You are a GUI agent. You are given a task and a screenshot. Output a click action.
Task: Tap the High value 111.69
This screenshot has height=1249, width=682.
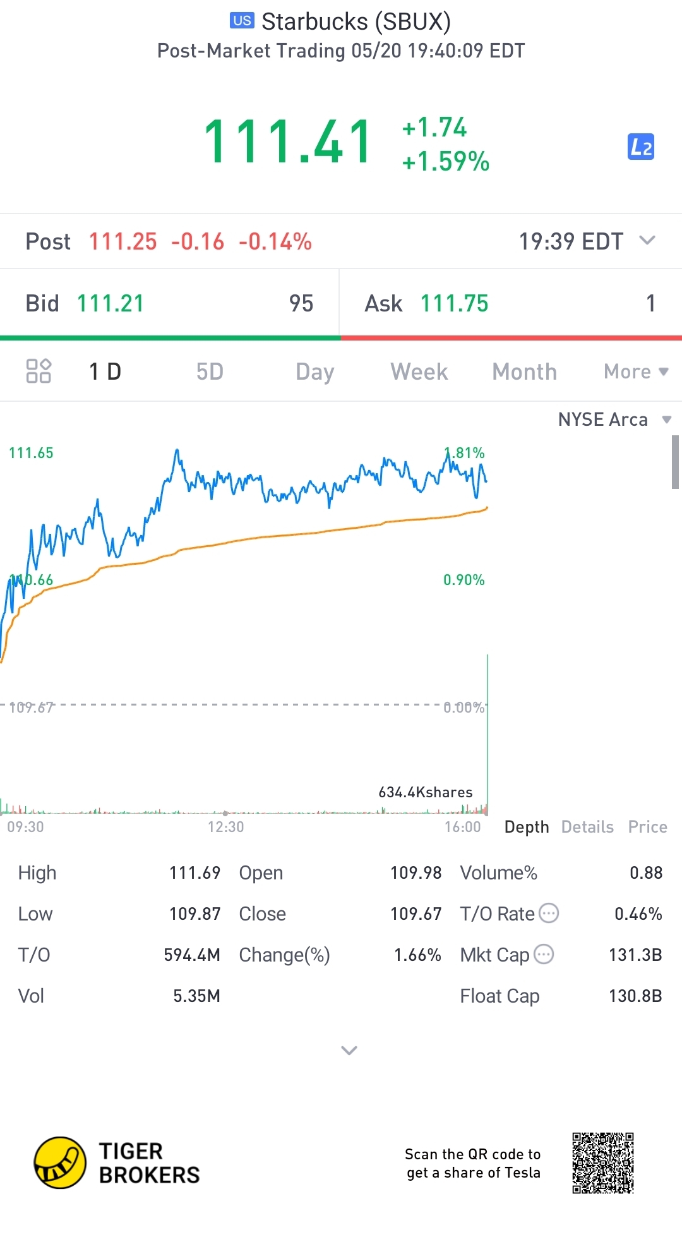[194, 872]
